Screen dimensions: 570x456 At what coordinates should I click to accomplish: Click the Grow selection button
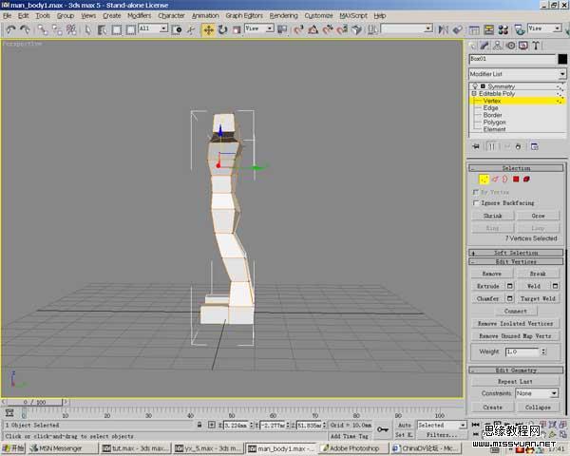point(538,216)
